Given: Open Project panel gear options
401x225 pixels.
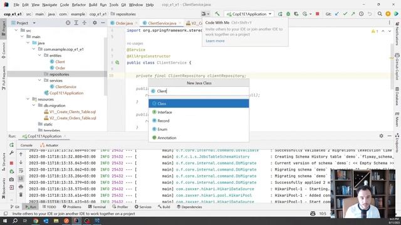Looking at the screenshot, I should (x=95, y=23).
